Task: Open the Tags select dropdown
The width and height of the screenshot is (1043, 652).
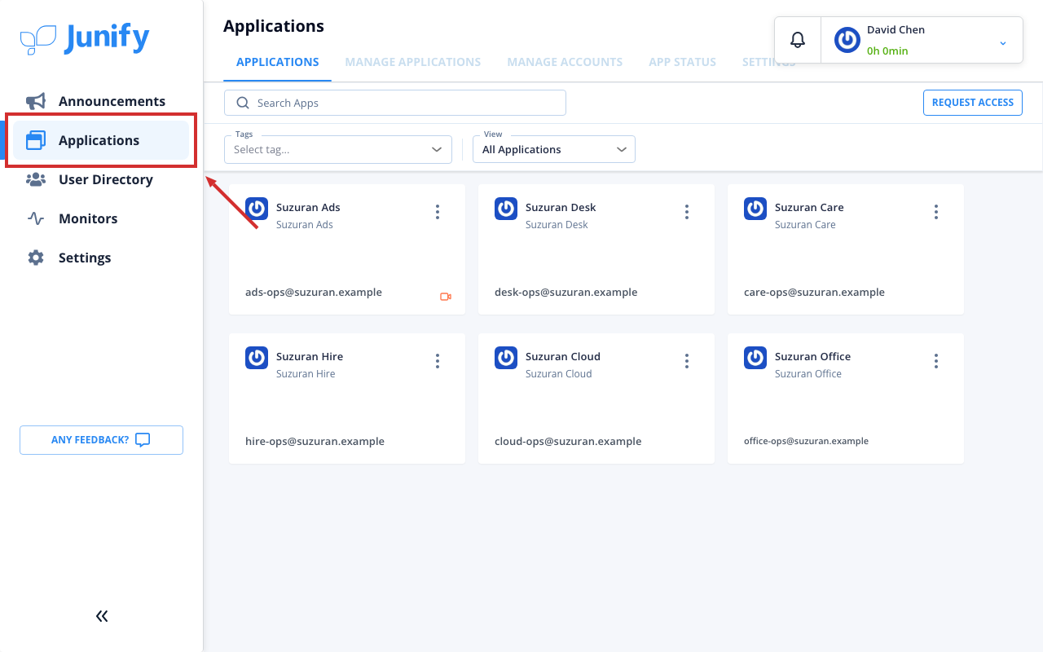Action: click(338, 149)
